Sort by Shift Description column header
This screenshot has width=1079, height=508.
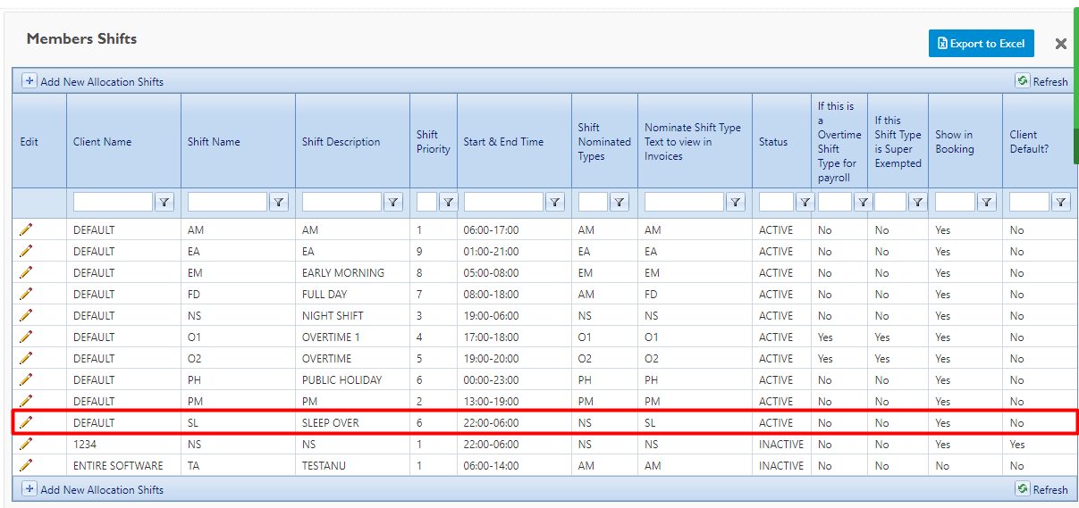341,142
